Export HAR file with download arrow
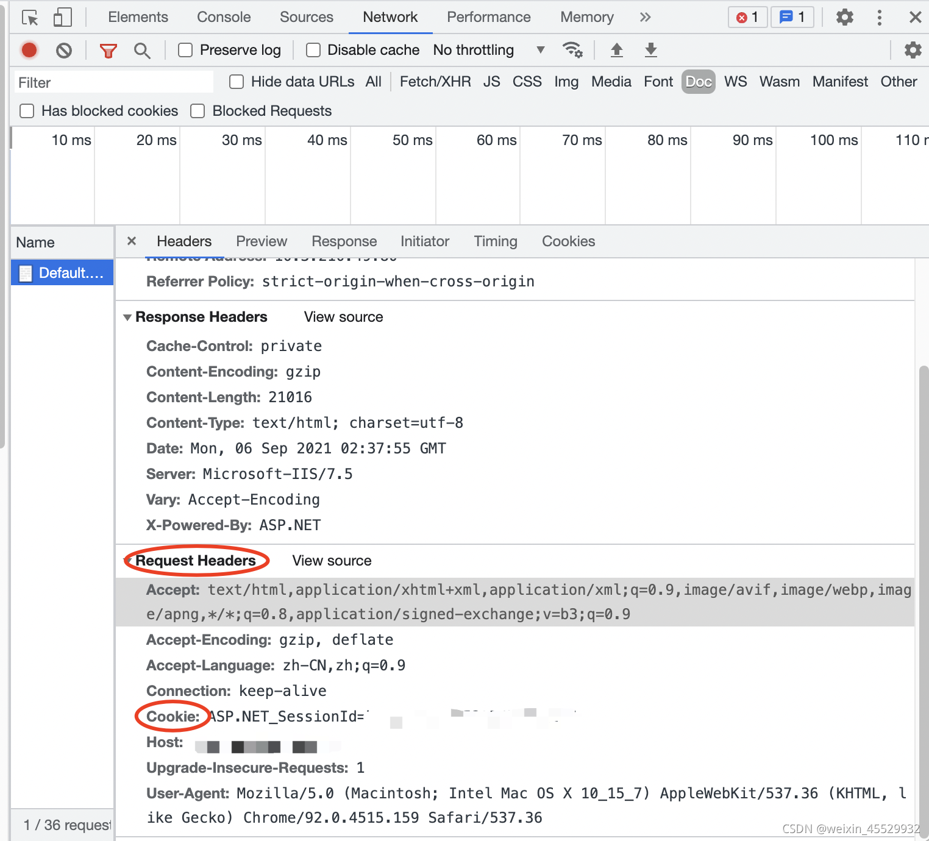Viewport: 929px width, 841px height. point(651,50)
